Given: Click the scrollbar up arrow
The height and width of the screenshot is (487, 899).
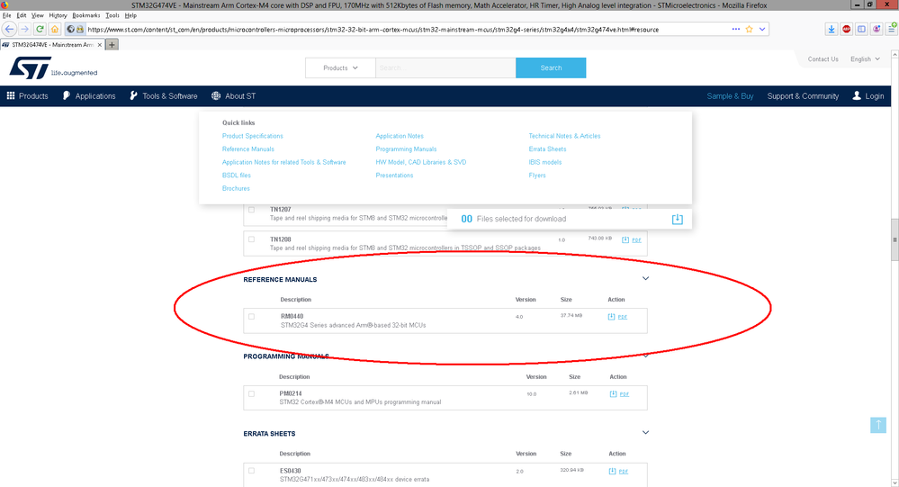Looking at the screenshot, I should tap(895, 55).
